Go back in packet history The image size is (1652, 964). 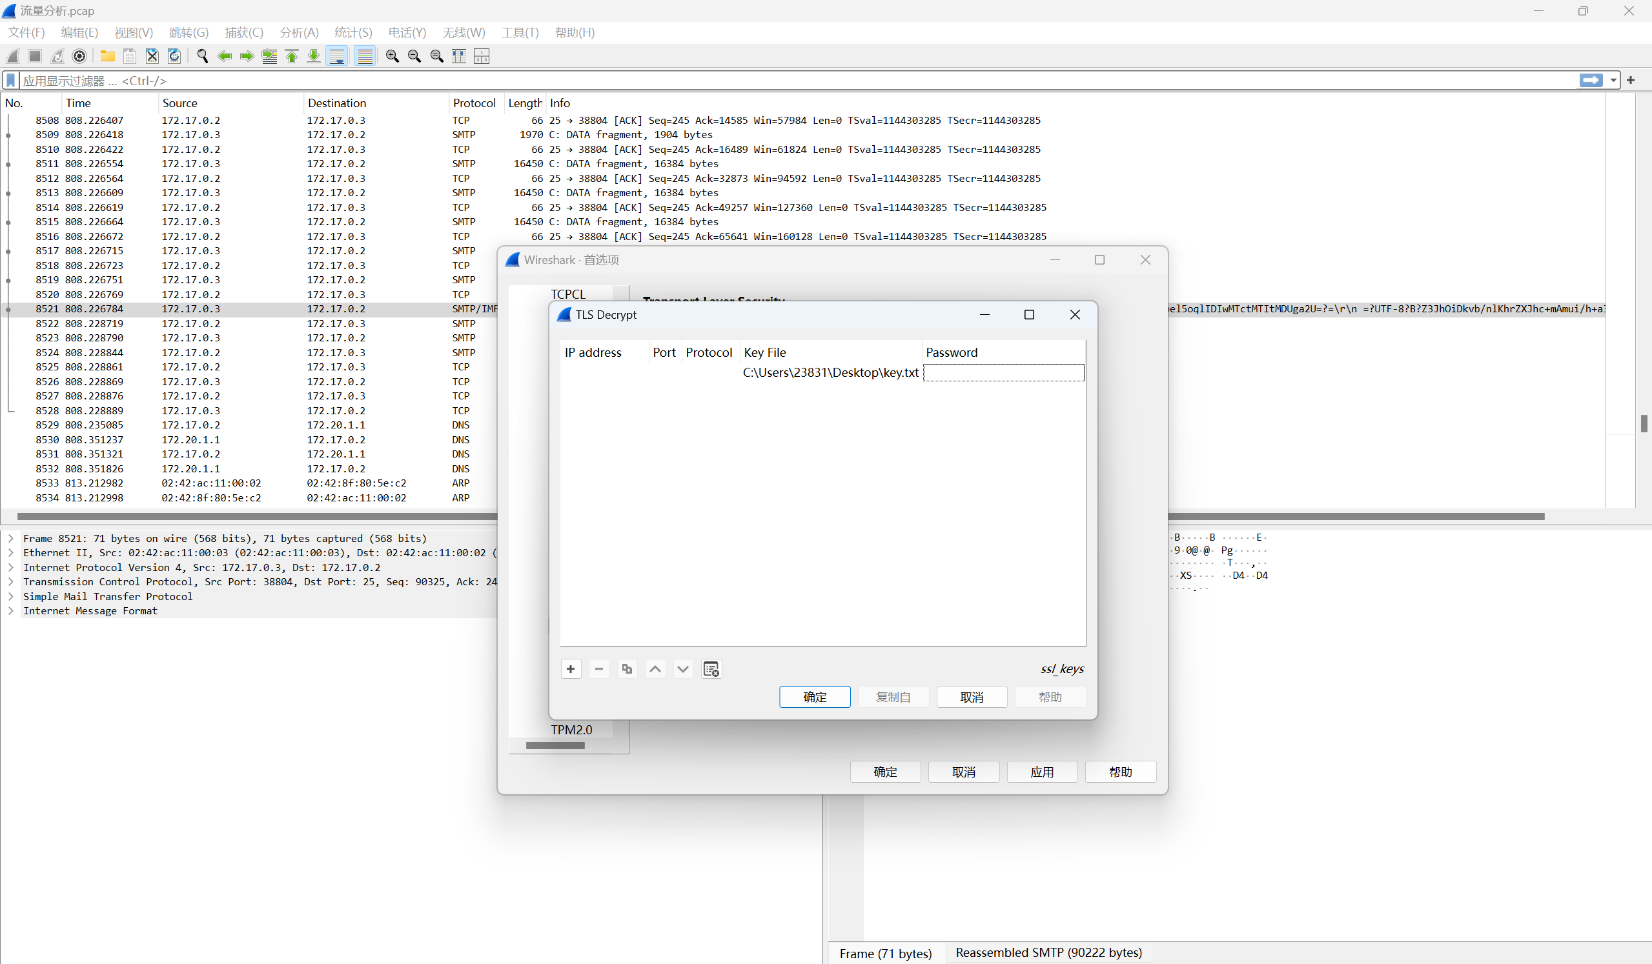pos(225,56)
